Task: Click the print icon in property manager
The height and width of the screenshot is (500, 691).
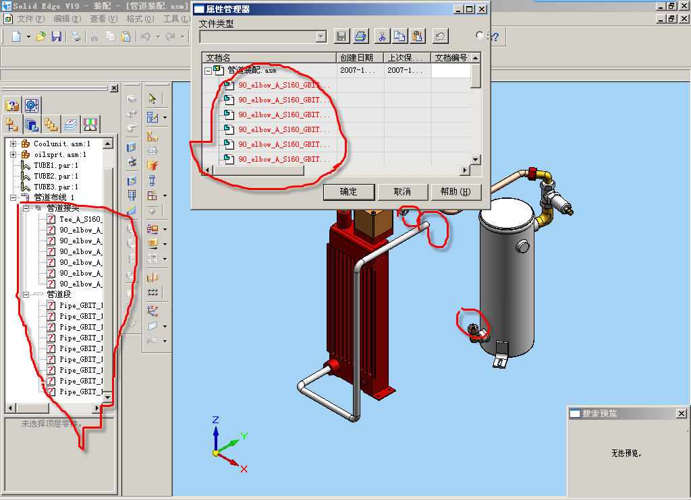Action: 360,36
